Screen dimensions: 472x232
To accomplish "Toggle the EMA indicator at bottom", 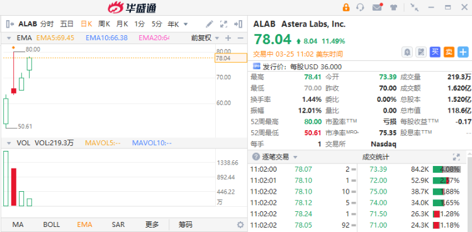I will pyautogui.click(x=84, y=224).
